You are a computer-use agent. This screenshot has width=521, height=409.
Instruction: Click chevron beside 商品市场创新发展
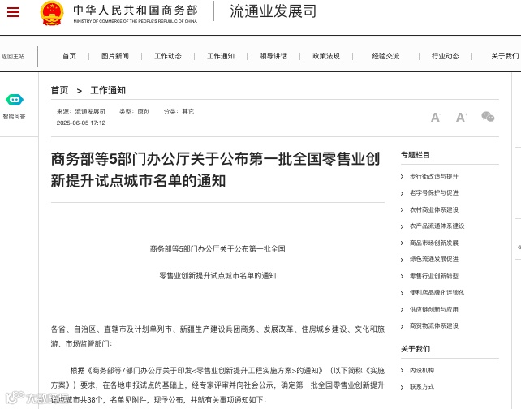pyautogui.click(x=402, y=243)
